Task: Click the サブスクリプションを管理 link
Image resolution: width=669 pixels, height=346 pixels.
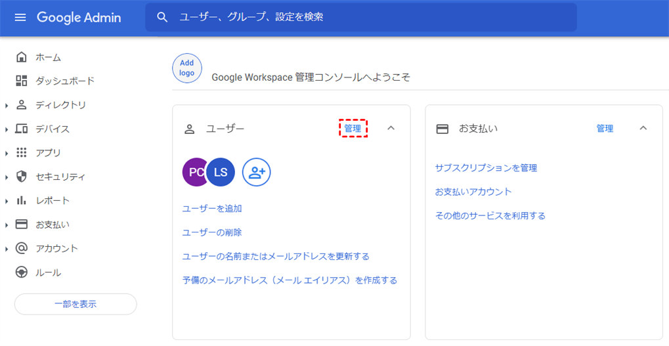Action: click(x=486, y=168)
